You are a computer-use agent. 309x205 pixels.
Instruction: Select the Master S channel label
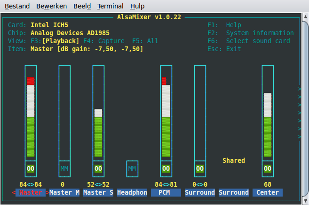click(x=98, y=192)
